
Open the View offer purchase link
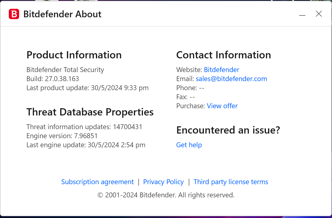pyautogui.click(x=222, y=106)
